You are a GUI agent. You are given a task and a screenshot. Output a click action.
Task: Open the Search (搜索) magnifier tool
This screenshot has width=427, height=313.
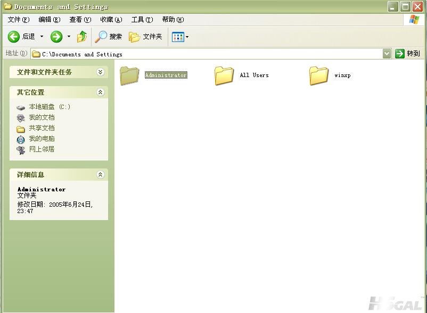[x=109, y=37]
